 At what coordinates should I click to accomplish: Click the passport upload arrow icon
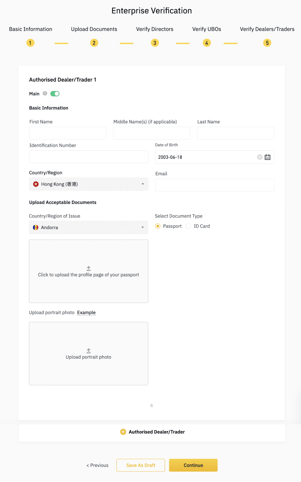[89, 268]
